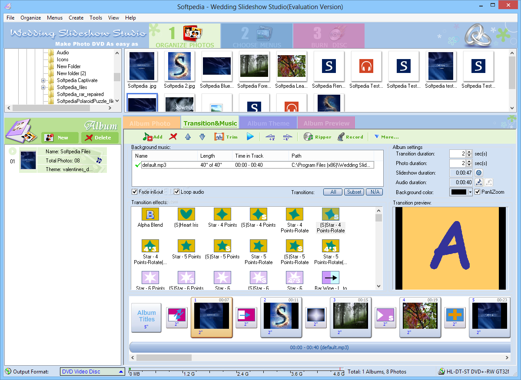521x380 pixels.
Task: Click the Subset transitions button
Action: point(354,192)
